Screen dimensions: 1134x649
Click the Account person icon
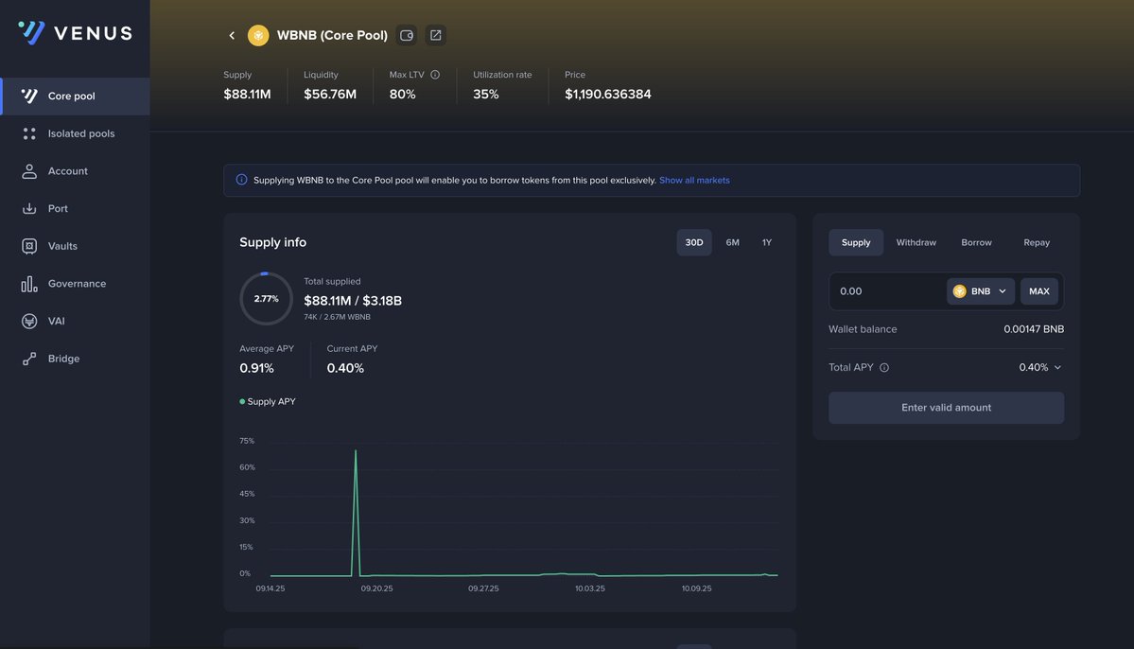tap(29, 171)
